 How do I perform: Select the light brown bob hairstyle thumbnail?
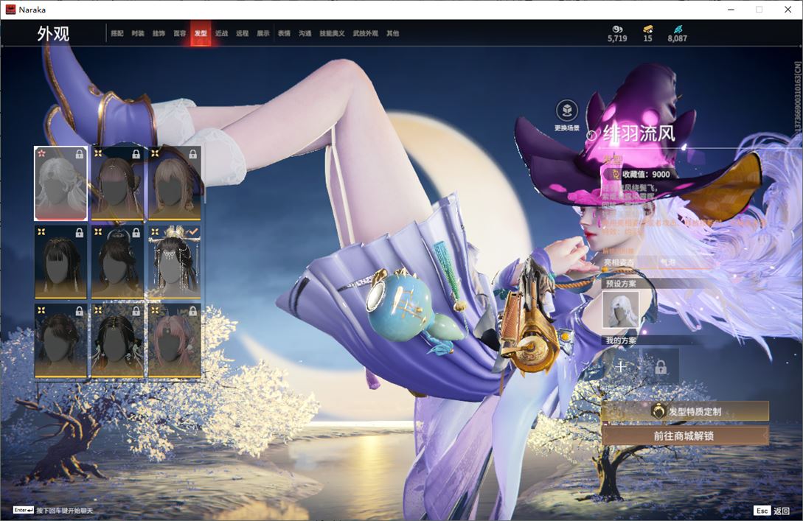click(174, 183)
